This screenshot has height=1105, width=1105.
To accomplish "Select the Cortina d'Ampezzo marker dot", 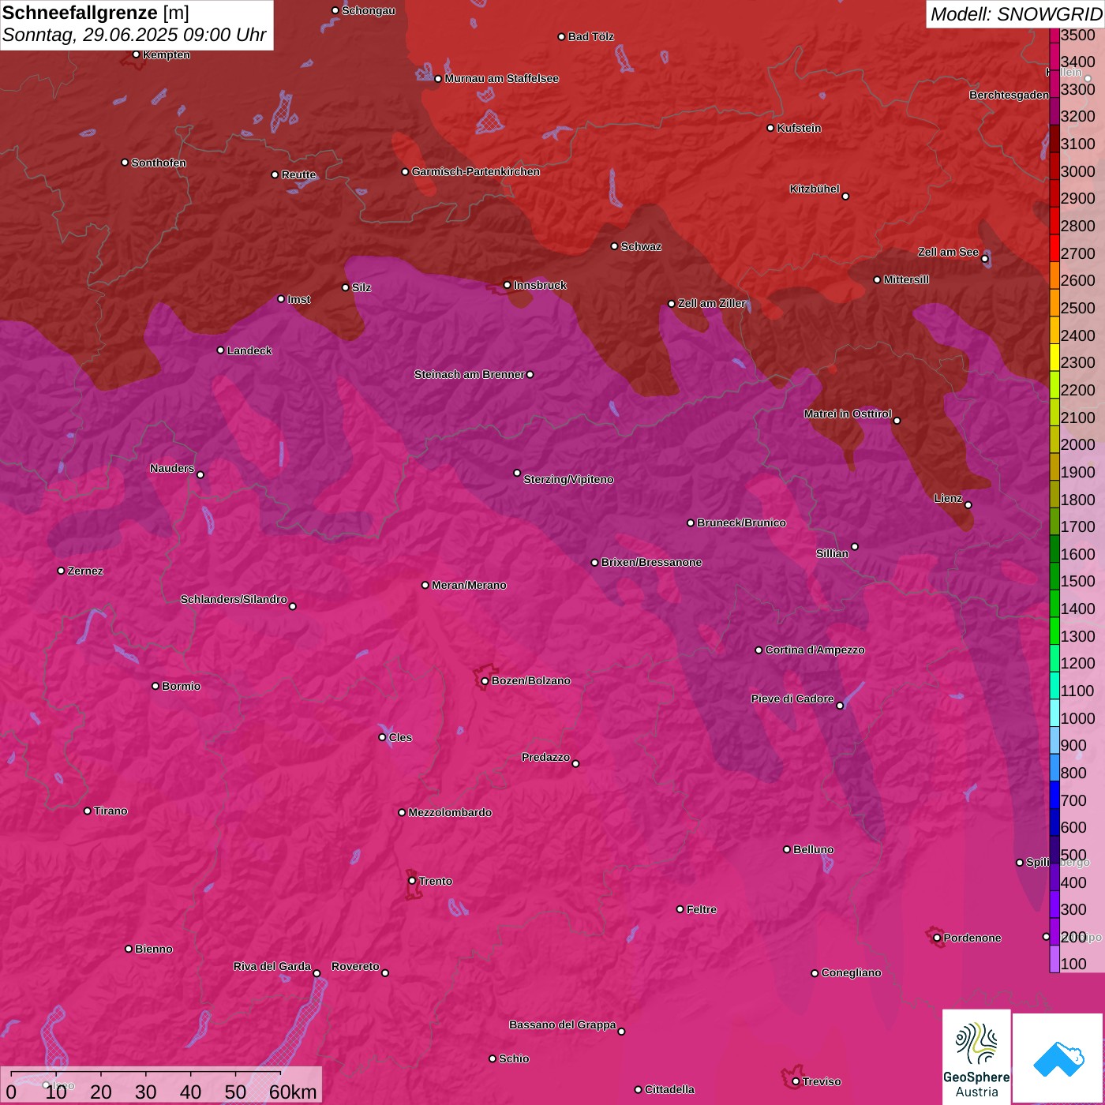I will click(759, 650).
